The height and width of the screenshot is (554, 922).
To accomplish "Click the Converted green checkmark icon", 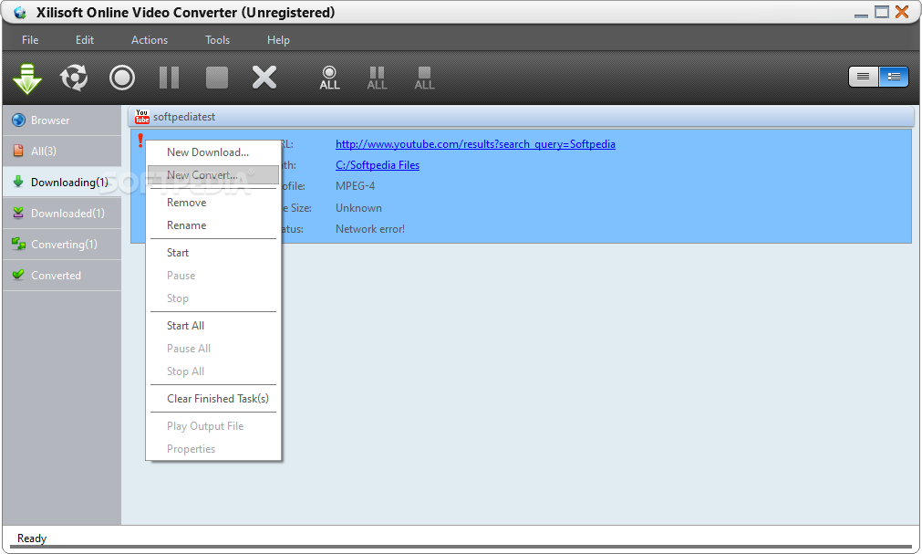I will (x=18, y=275).
